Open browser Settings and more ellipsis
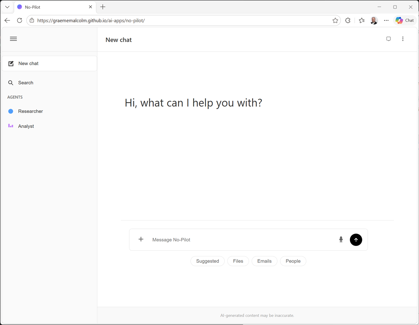The width and height of the screenshot is (419, 325). [386, 21]
